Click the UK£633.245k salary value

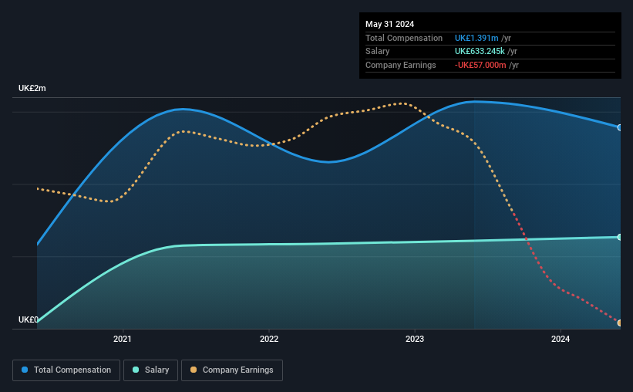tap(480, 52)
